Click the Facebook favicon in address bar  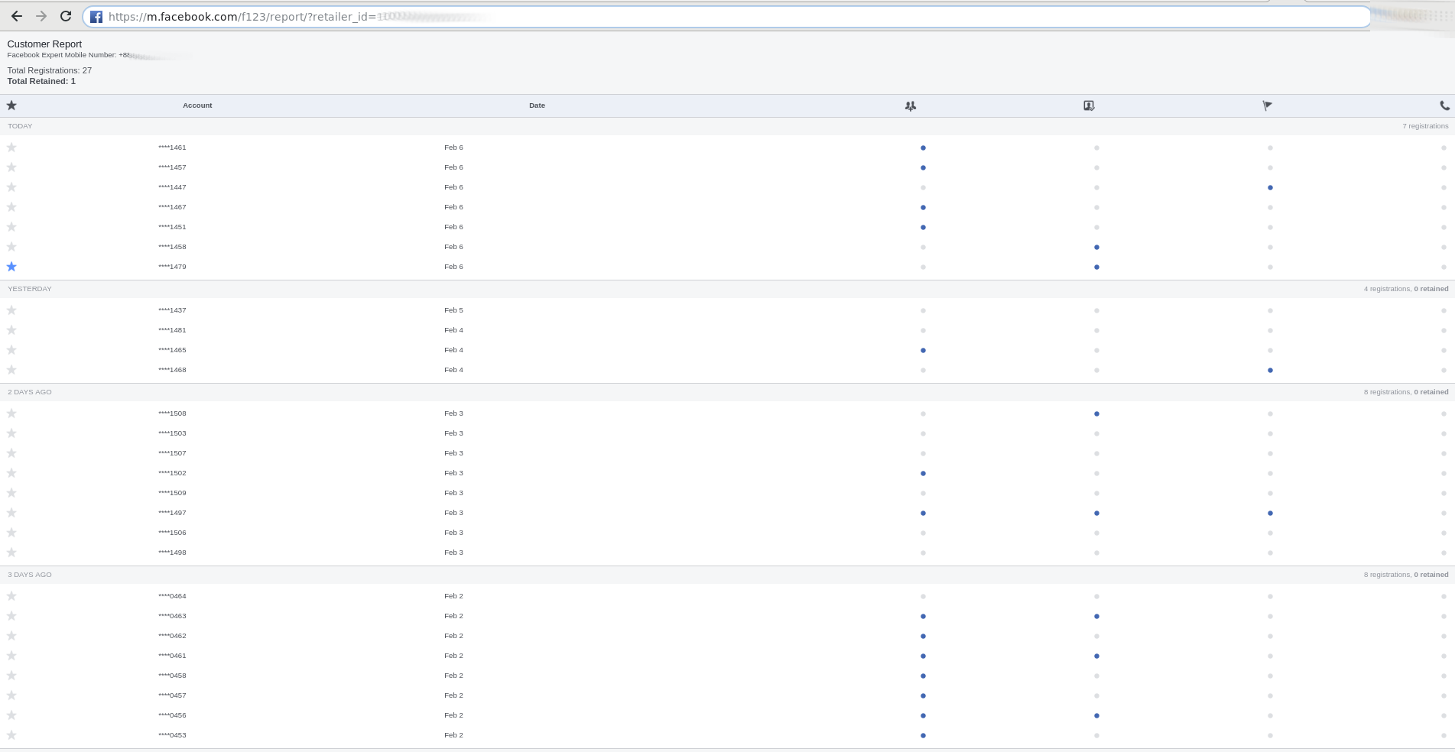pos(96,17)
